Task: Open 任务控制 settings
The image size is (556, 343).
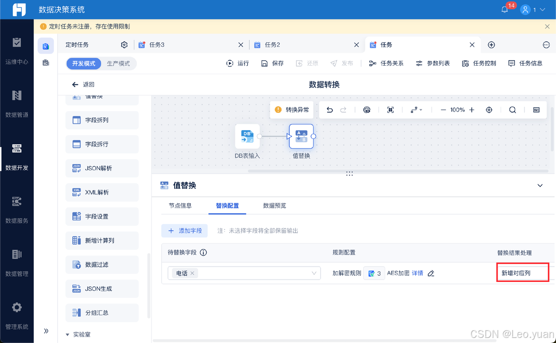Action: click(479, 63)
